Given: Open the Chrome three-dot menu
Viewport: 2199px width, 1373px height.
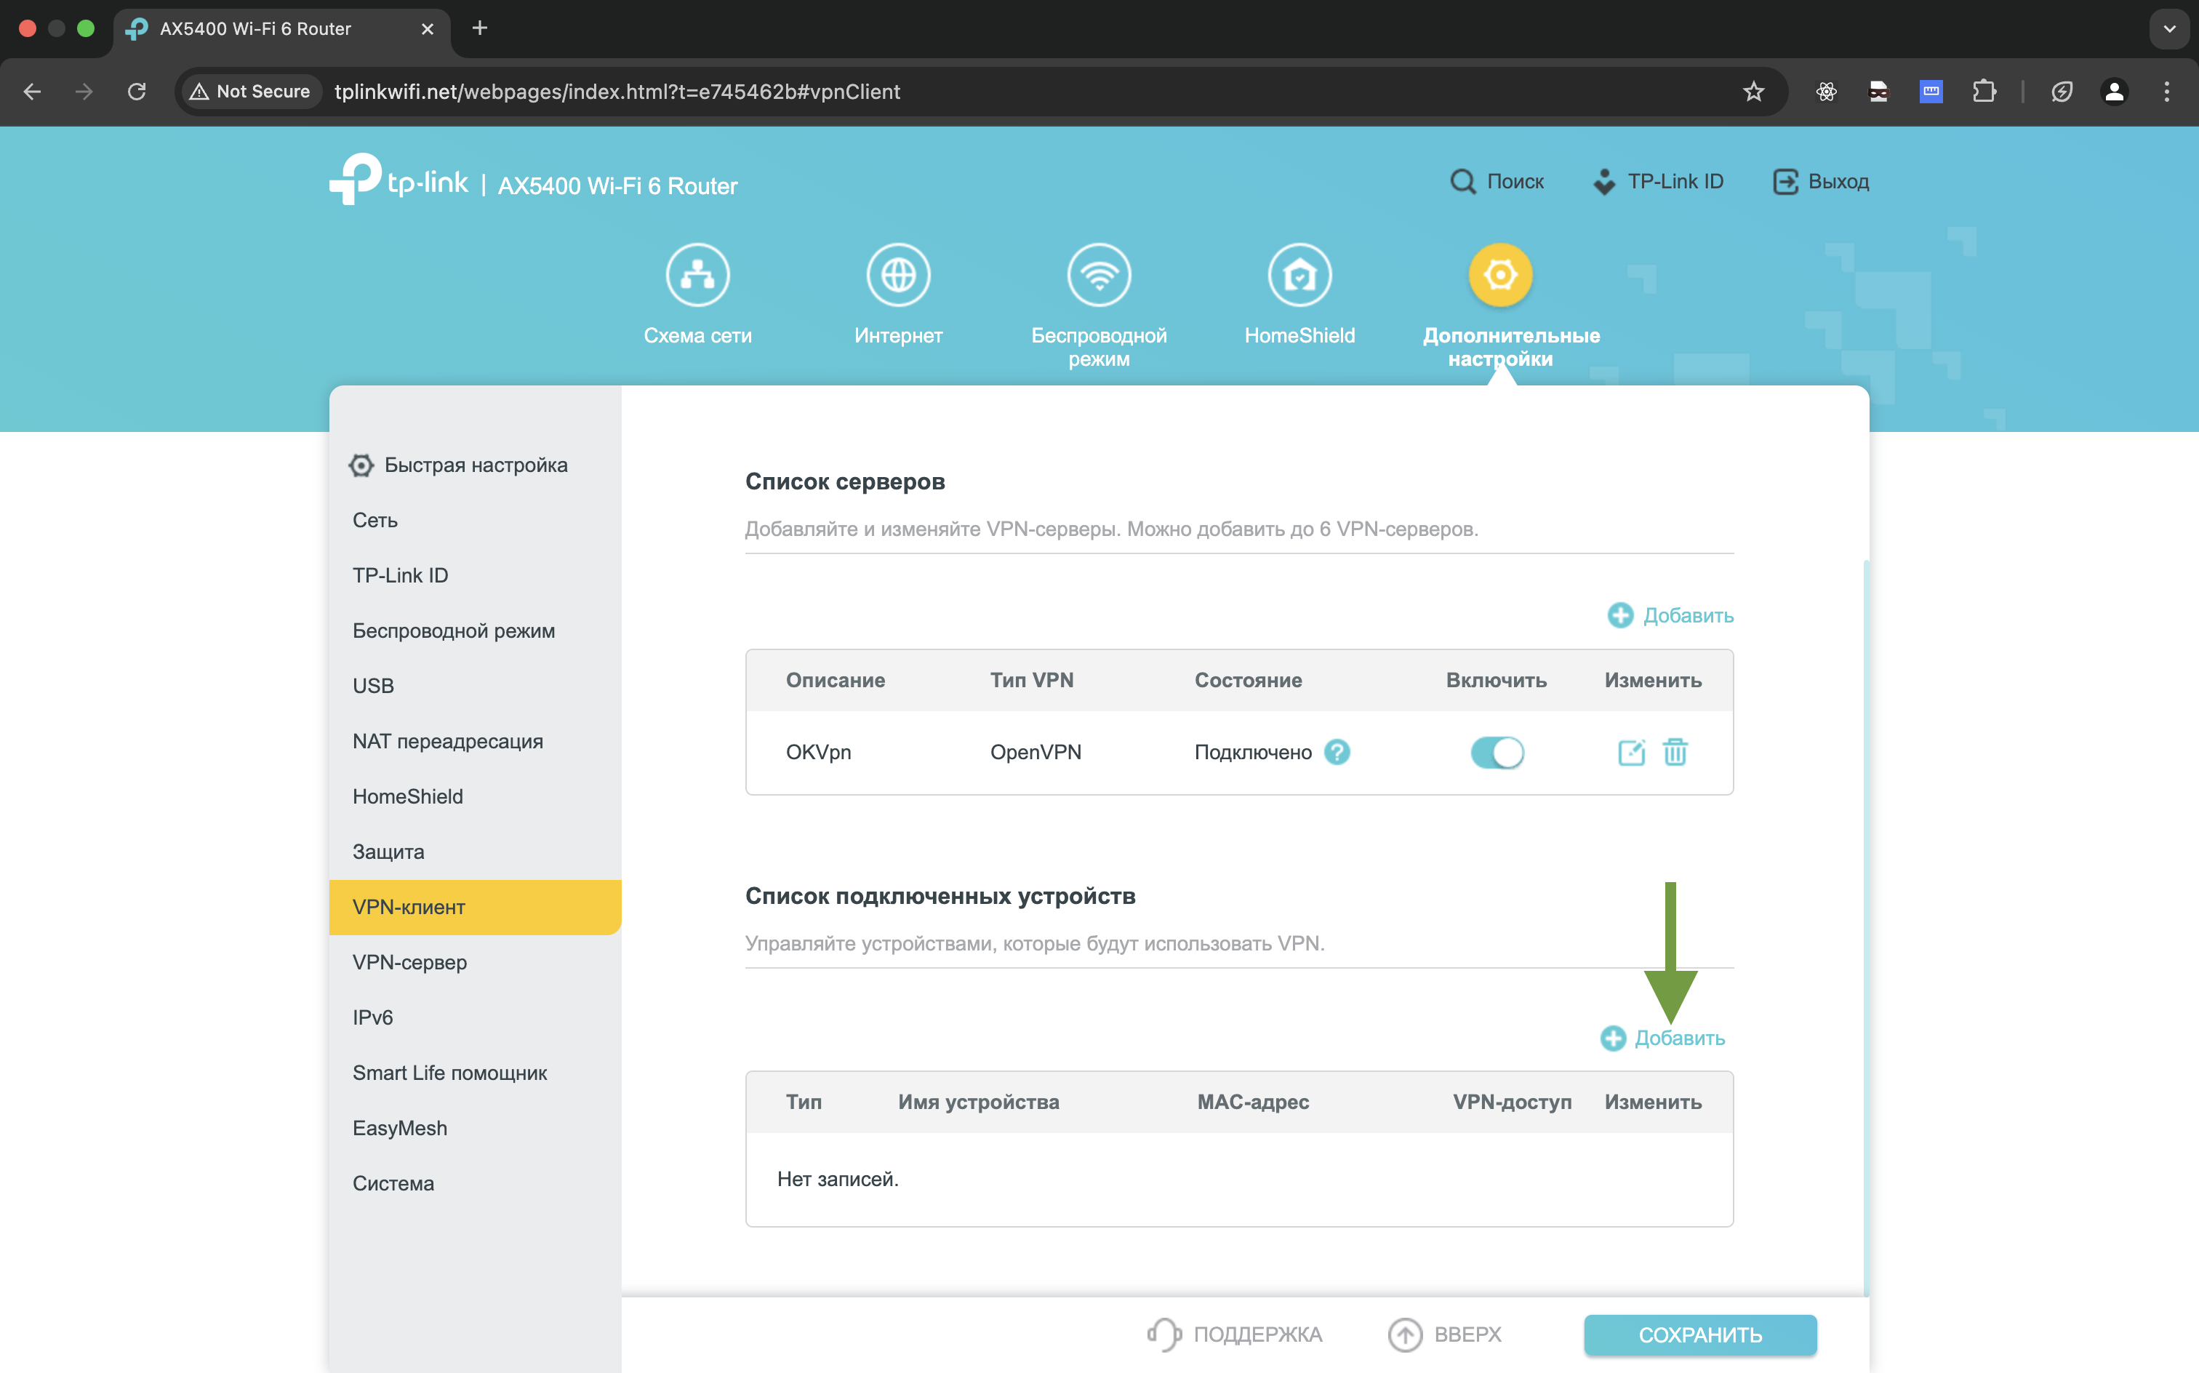Looking at the screenshot, I should 2166,92.
